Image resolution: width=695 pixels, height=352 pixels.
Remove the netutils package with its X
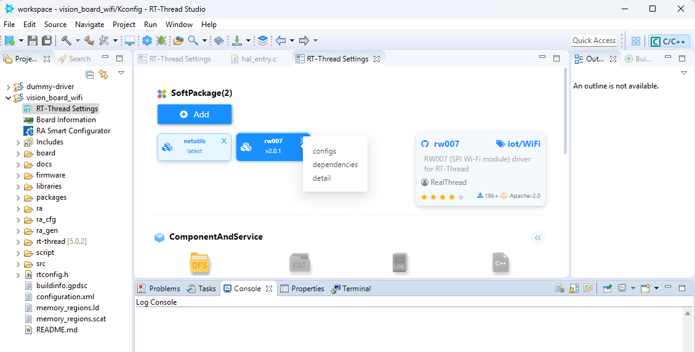224,141
